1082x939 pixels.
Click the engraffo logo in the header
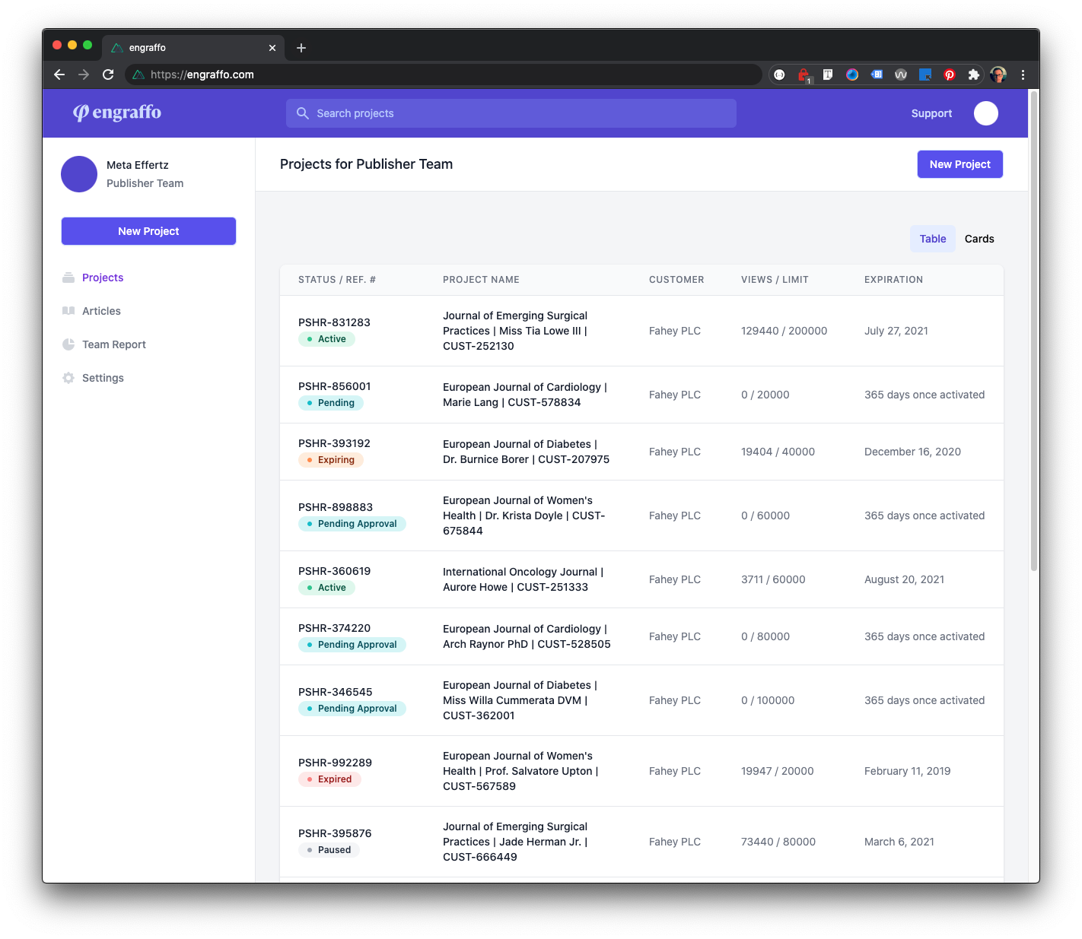point(116,113)
